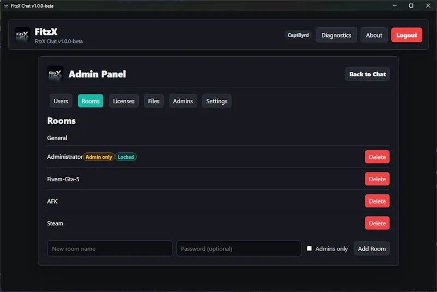Delete the Fivem-Gta-5 room
437x292 pixels.
[377, 179]
